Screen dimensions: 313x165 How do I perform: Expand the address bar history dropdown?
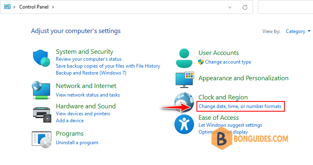tap(230, 7)
